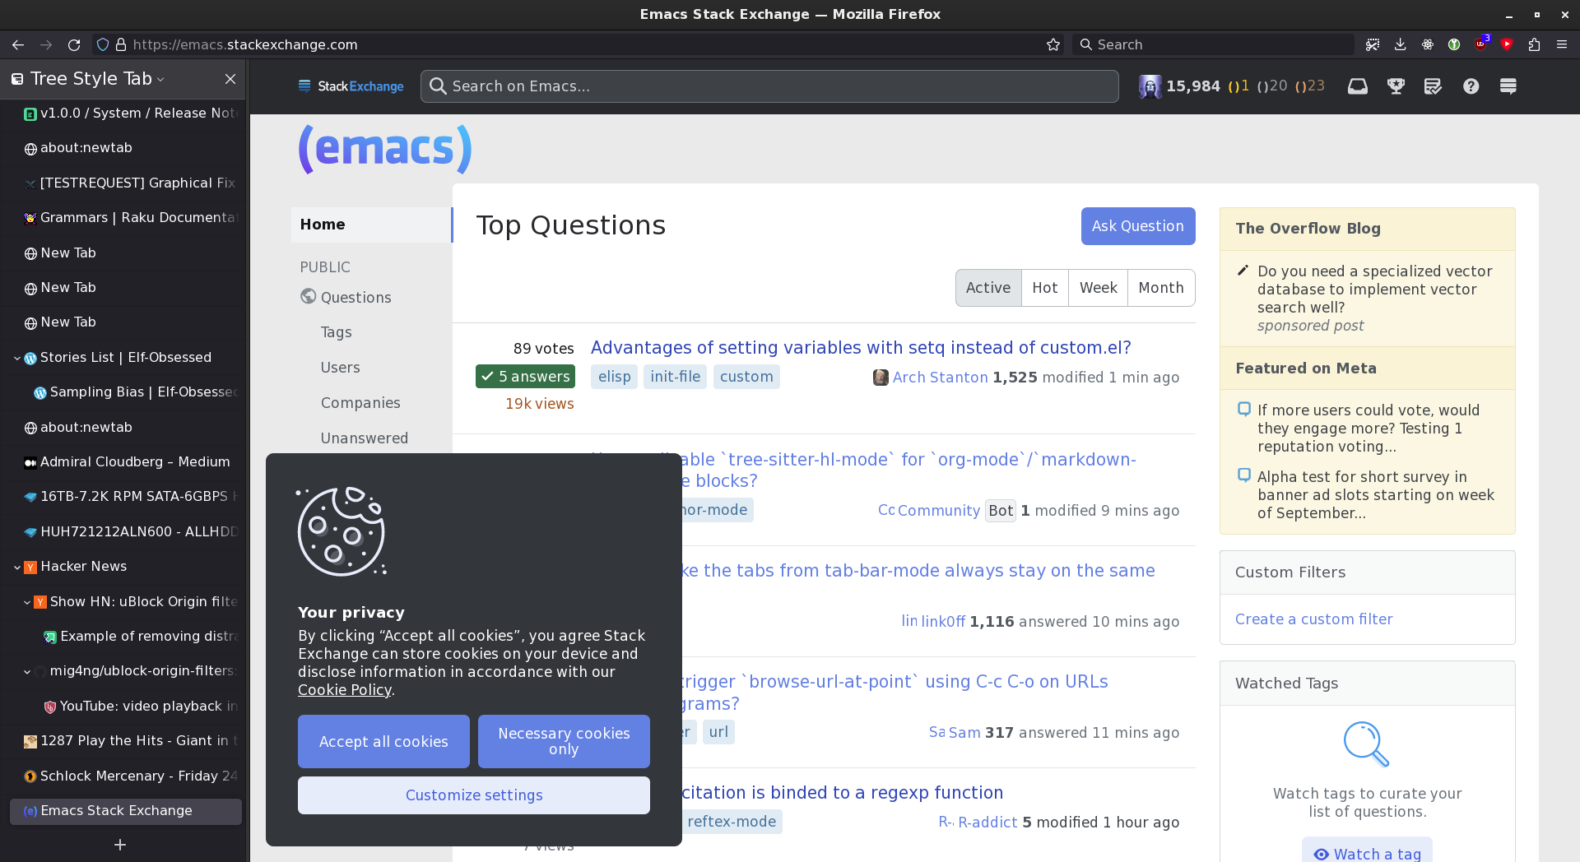Screen dimensions: 1580x862
Task: Open the Firefox hamburger application menu
Action: (1562, 44)
